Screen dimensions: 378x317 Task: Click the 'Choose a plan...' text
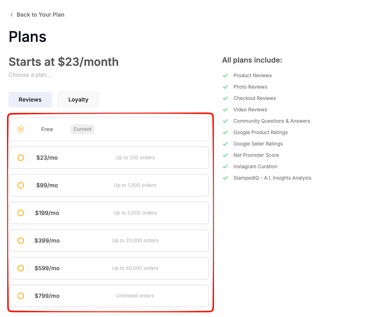tap(30, 75)
